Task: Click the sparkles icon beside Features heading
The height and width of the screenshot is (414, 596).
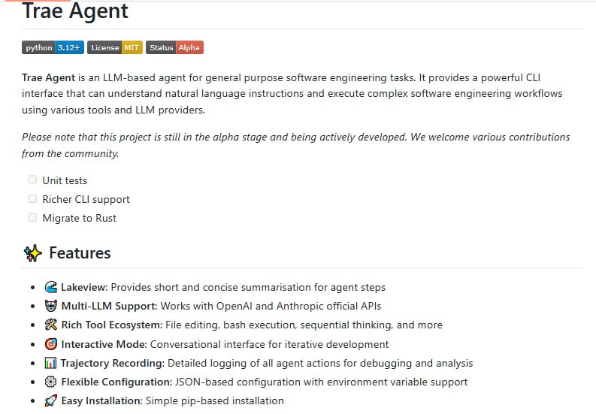Action: point(32,253)
